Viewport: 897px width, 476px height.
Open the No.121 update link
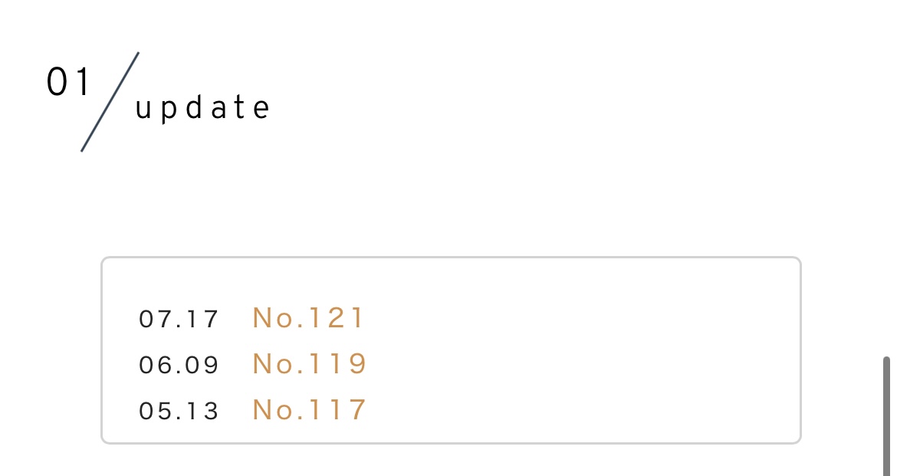[x=308, y=318]
